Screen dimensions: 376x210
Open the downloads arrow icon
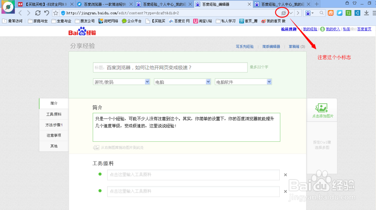point(366,13)
